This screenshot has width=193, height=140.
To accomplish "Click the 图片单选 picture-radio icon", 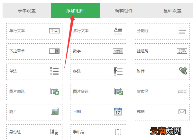I will 55,92.
